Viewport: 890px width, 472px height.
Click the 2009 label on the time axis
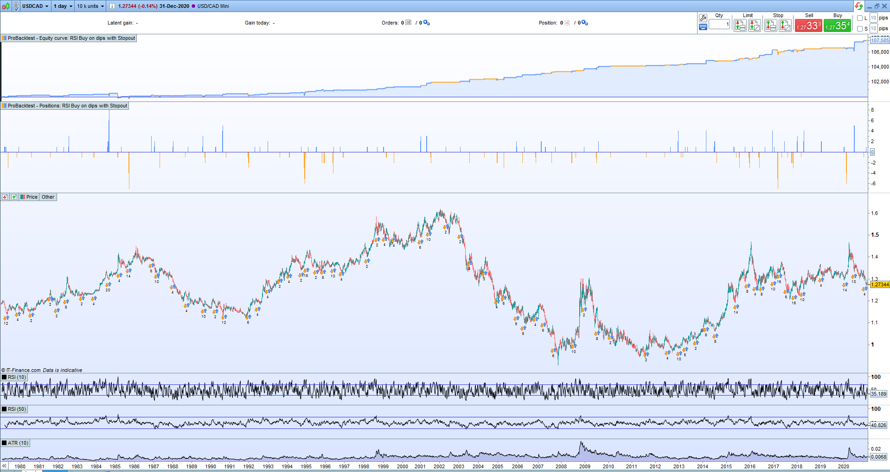585,466
